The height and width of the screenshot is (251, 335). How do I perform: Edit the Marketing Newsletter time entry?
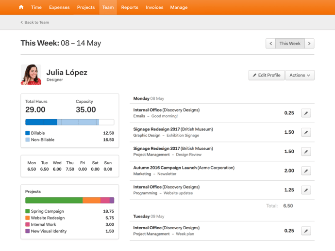pyautogui.click(x=306, y=171)
